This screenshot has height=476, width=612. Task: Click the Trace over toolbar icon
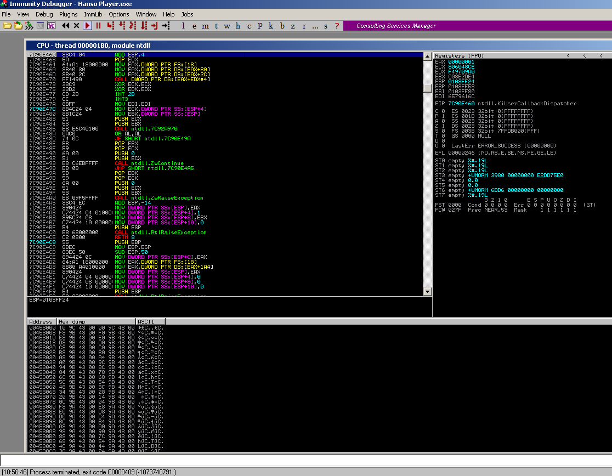144,26
